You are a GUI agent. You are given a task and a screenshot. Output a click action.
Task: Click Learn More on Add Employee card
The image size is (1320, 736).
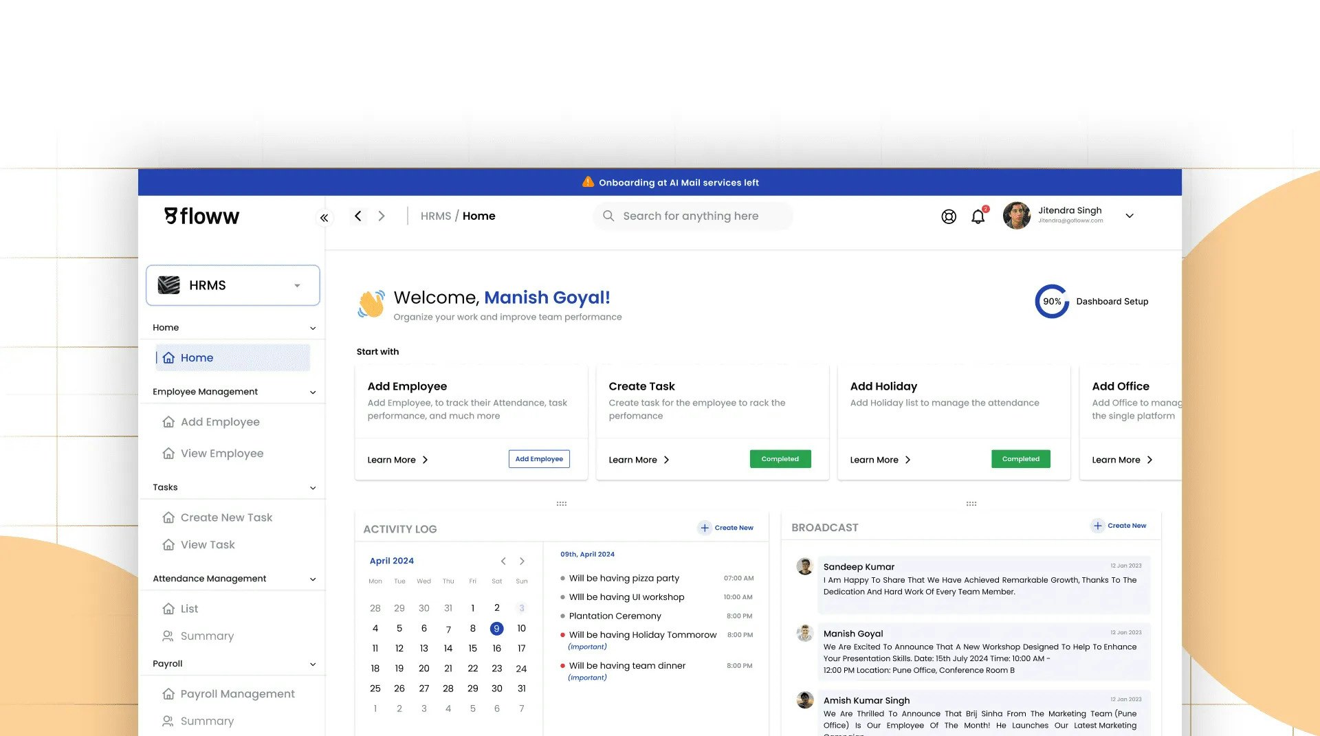click(x=398, y=460)
